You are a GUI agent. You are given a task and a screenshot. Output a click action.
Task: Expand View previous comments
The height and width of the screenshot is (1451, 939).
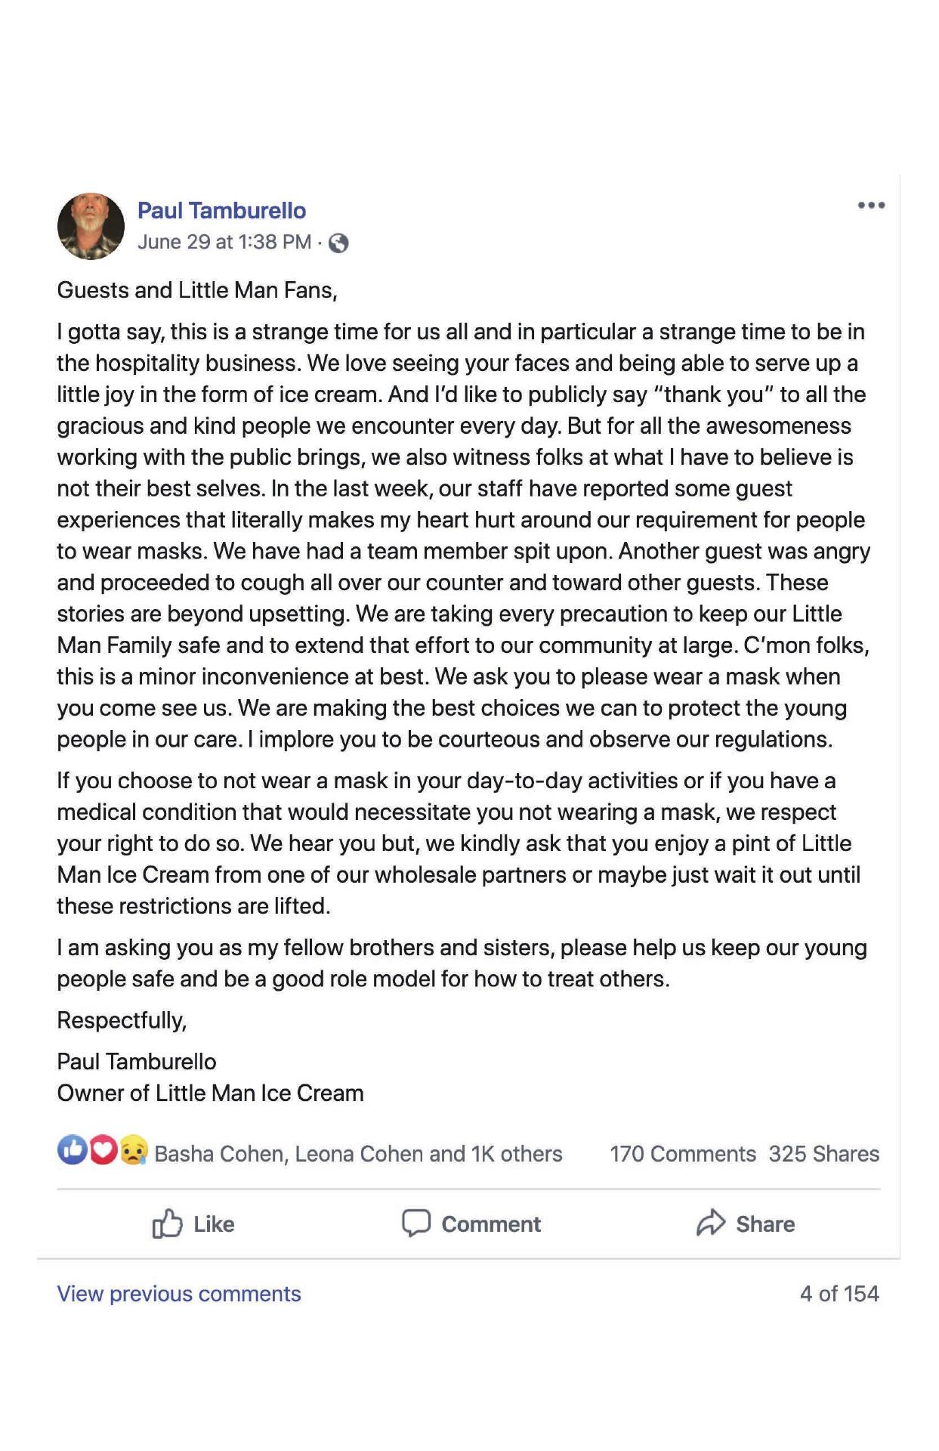point(179,1294)
